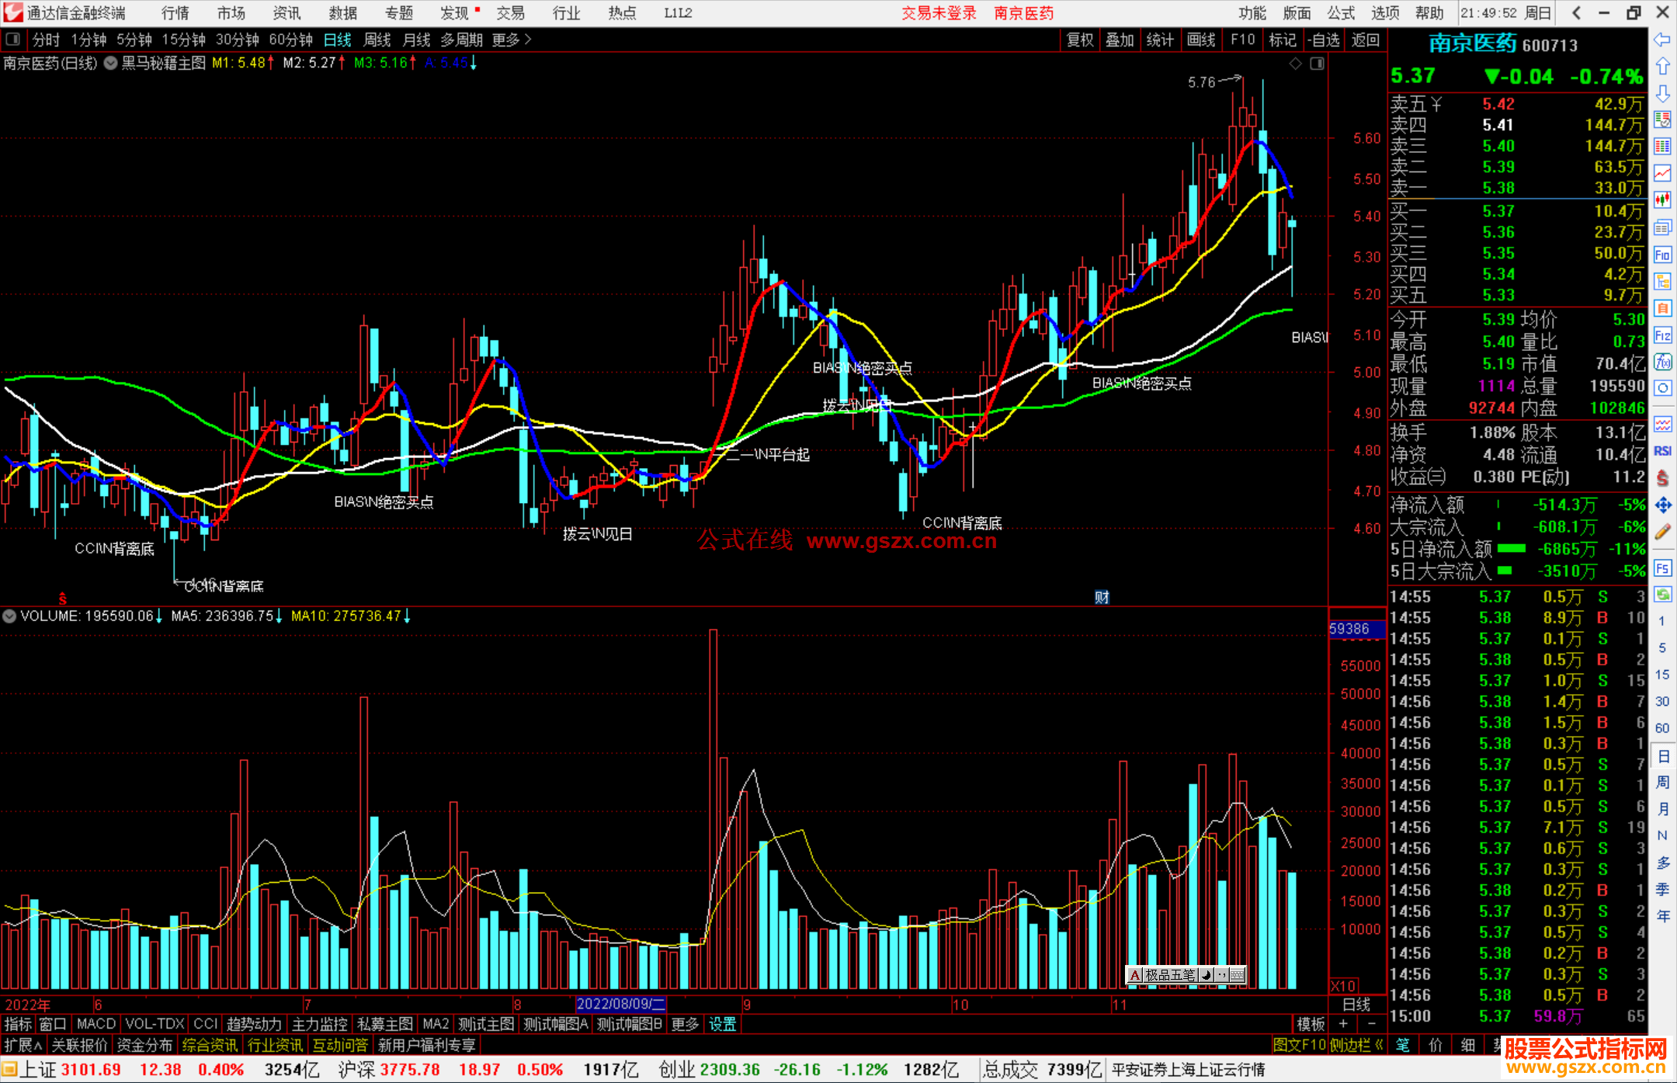Switch to the MACD indicator tab

96,1024
